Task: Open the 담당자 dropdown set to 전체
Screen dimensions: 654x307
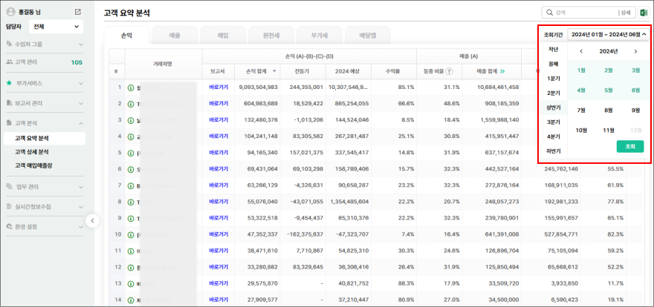Action: tap(56, 27)
